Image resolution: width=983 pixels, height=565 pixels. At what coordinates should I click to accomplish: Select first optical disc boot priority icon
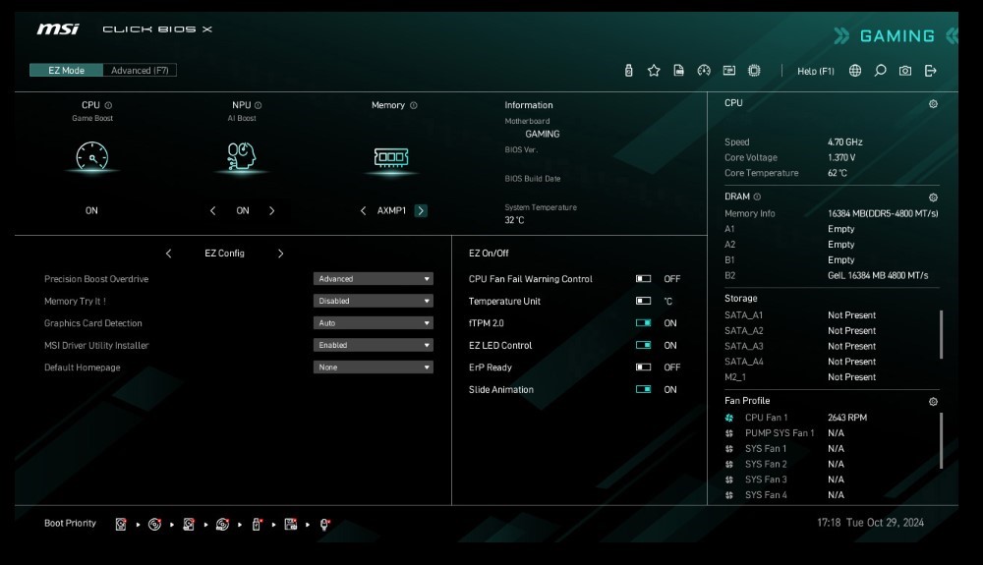[x=155, y=525]
